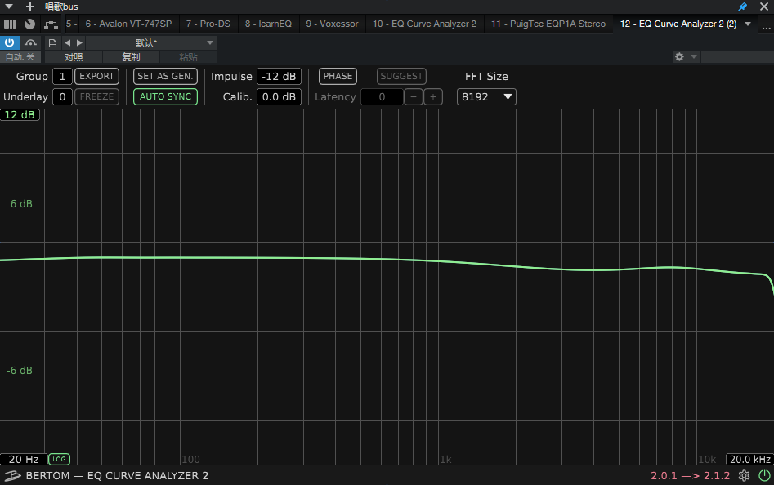Screen dimensions: 774x485
Task: Switch to the 6 - Avalon VT-747SP tab
Action: [x=128, y=24]
